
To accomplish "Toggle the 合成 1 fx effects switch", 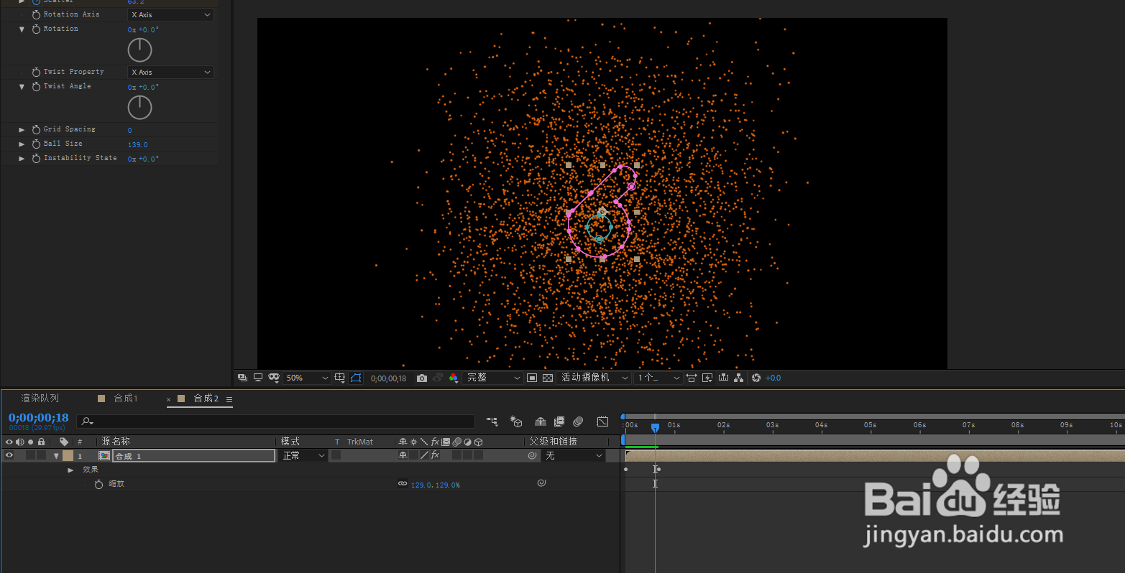I will pos(435,456).
